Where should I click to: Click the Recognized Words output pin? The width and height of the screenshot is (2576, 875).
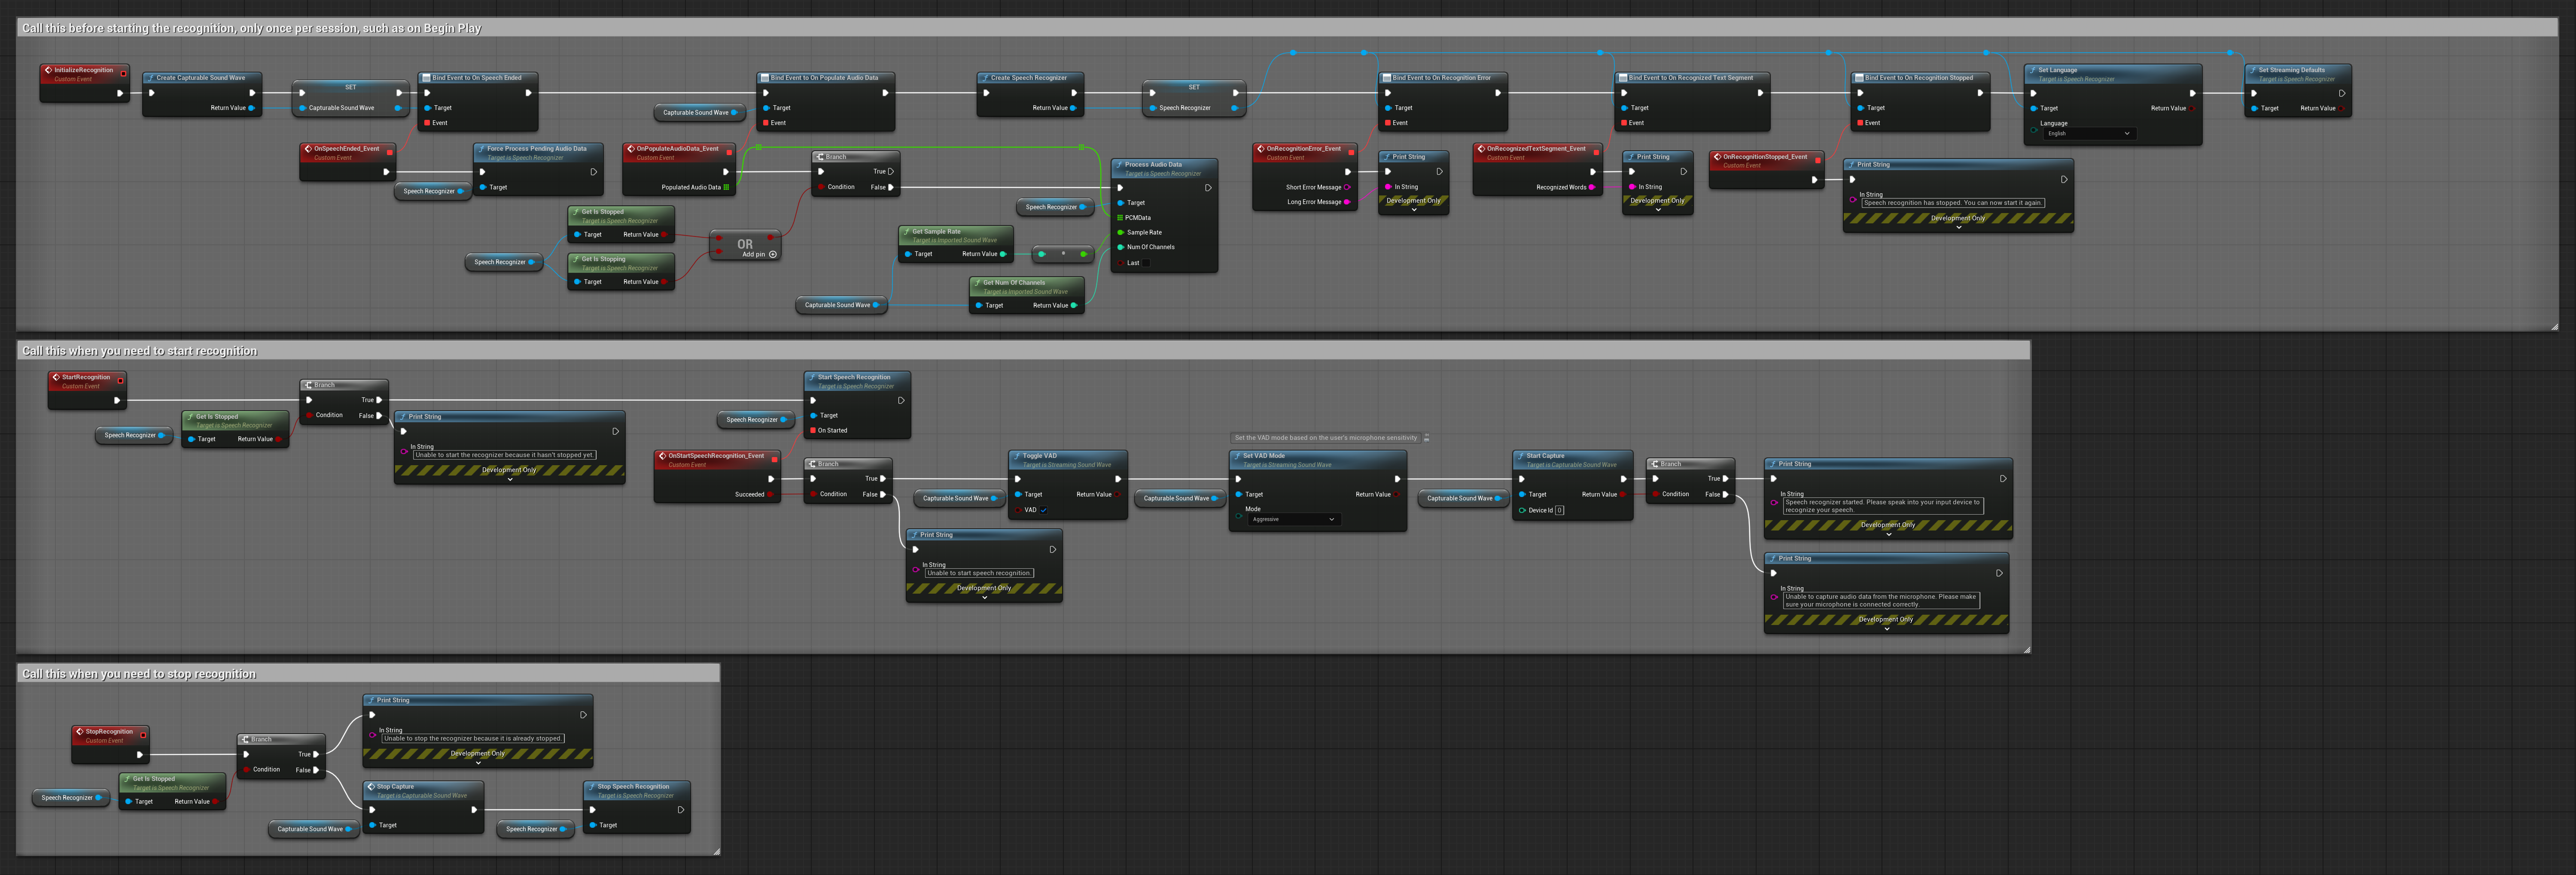[x=1592, y=187]
